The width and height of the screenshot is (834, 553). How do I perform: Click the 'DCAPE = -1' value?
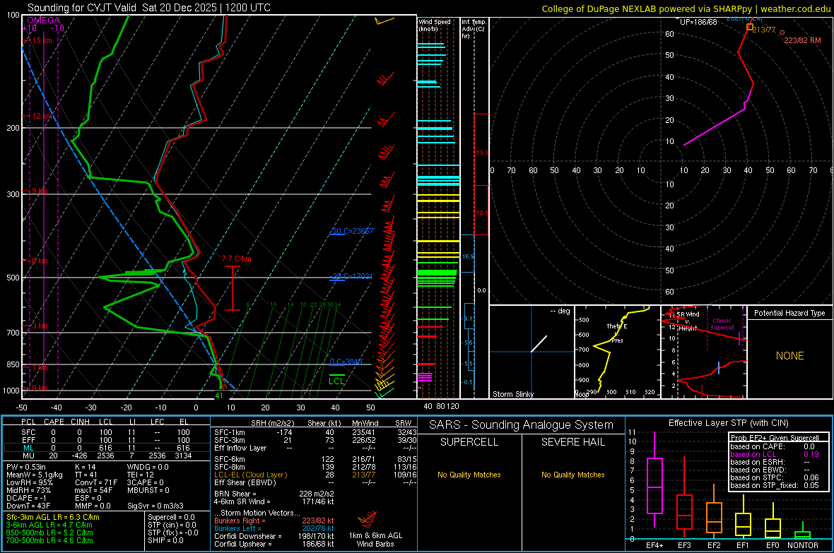(x=27, y=498)
